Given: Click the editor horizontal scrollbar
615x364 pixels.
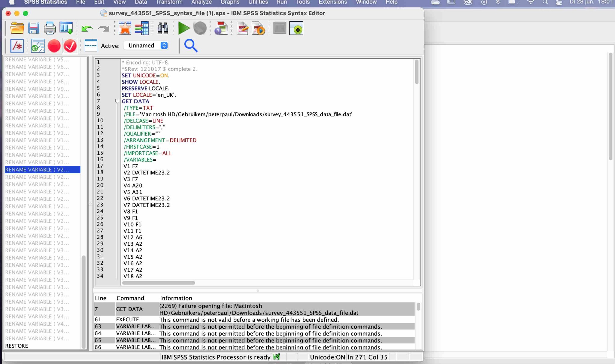Looking at the screenshot, I should pos(159,283).
